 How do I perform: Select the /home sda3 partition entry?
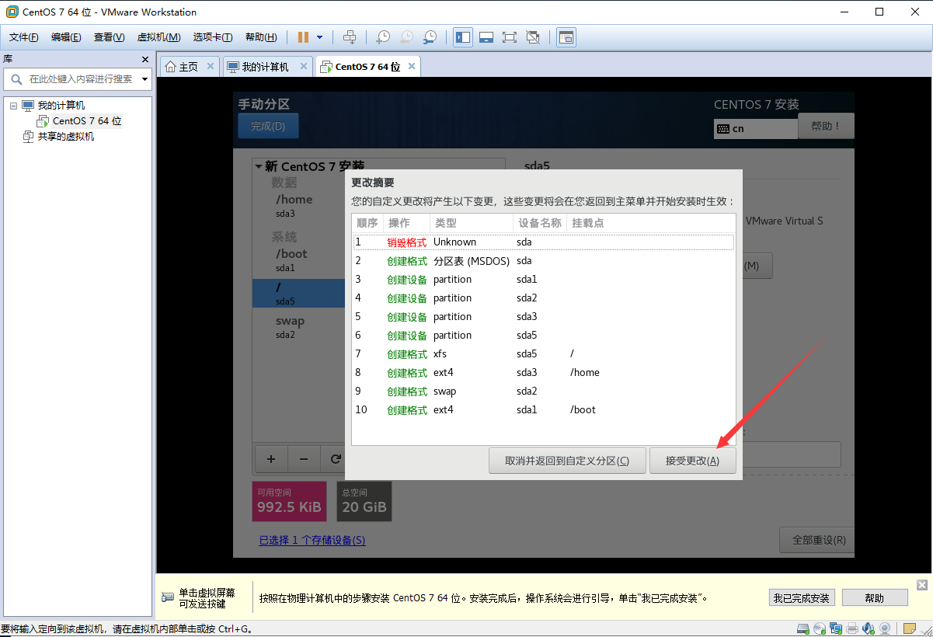click(x=299, y=206)
